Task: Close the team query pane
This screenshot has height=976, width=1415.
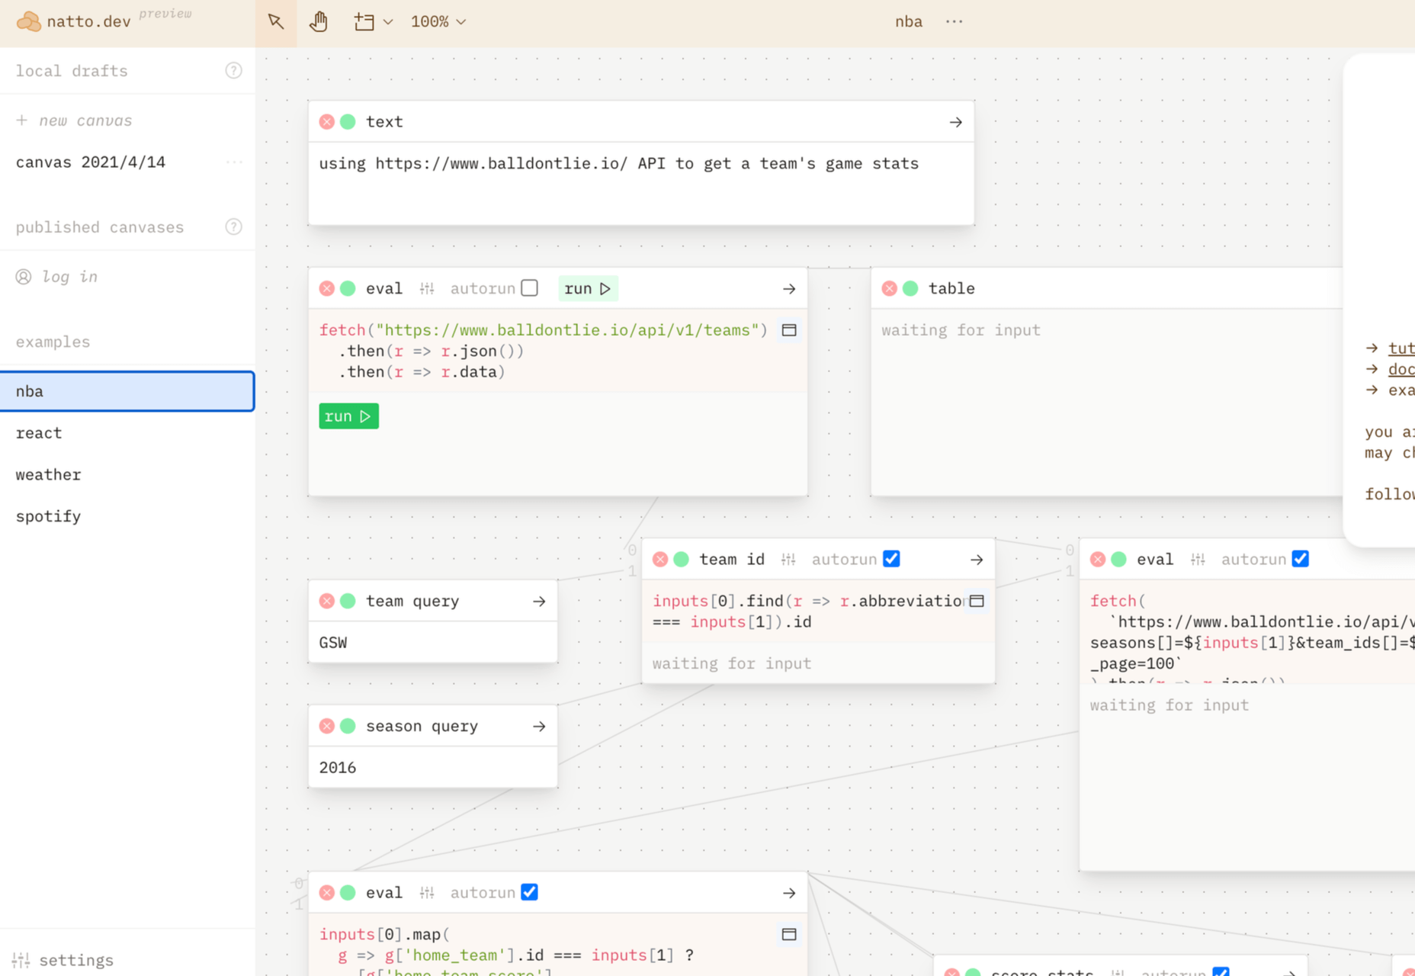Action: coord(327,602)
